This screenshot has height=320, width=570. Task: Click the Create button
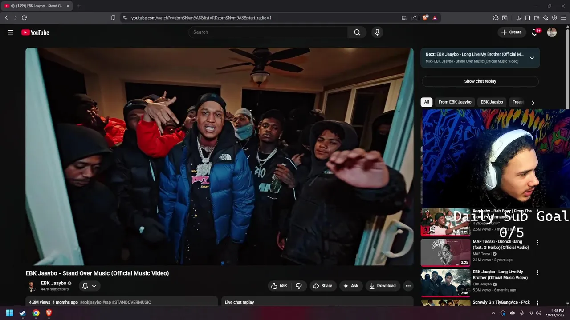pos(511,32)
